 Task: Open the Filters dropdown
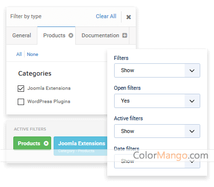click(157, 70)
